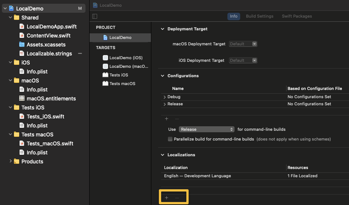The image size is (349, 205).
Task: Collapse the Deployment Target section
Action: coord(163,29)
